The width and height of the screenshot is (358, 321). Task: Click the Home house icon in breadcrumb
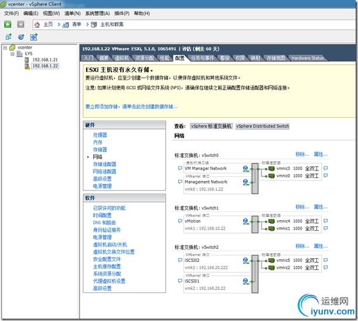[x=37, y=25]
